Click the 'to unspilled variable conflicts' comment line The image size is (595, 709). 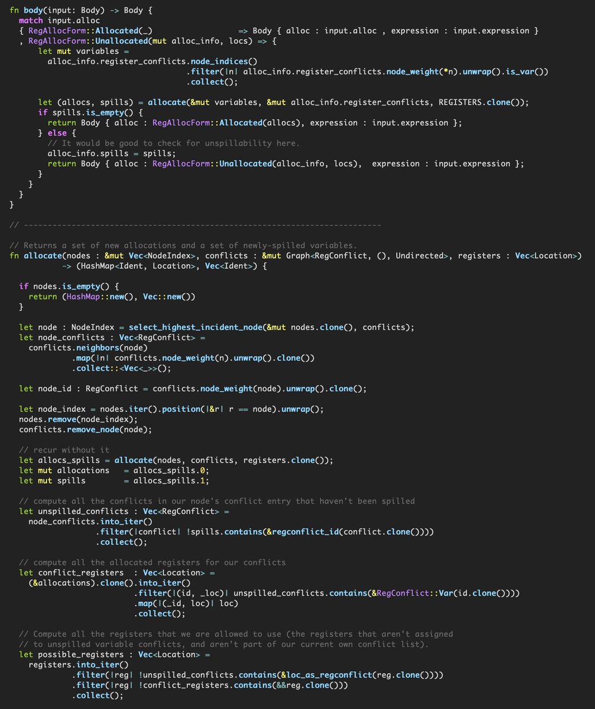pos(224,645)
